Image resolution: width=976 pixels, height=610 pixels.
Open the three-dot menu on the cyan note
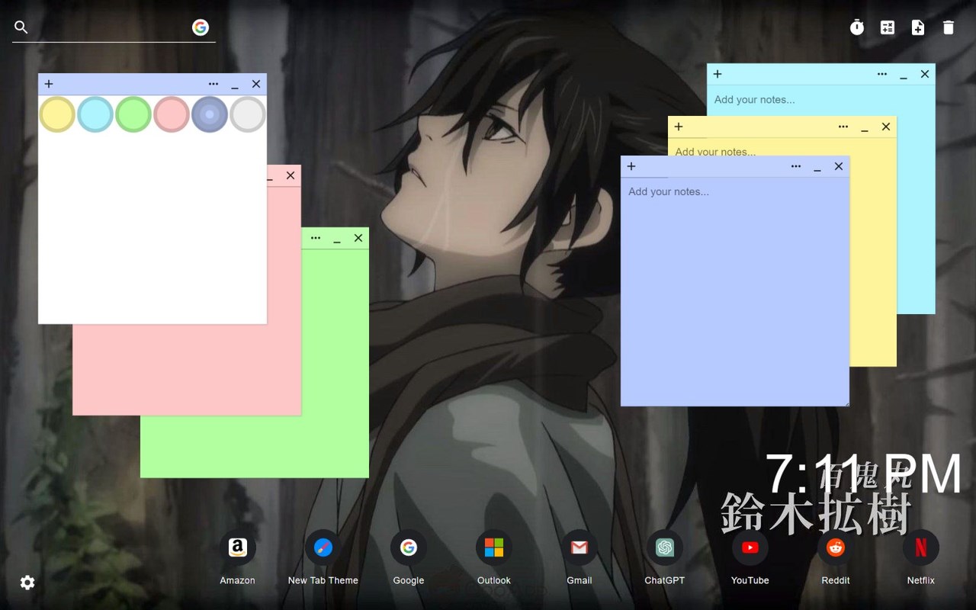(882, 74)
